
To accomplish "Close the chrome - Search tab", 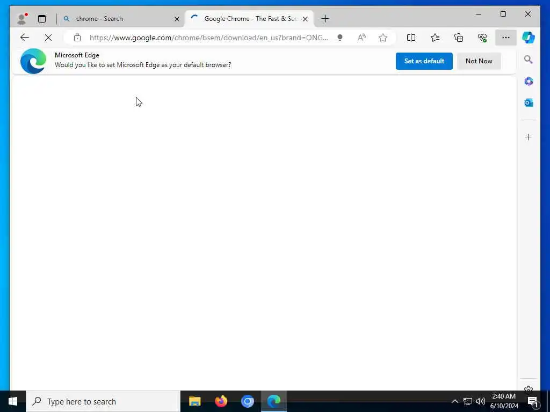I will tap(177, 19).
